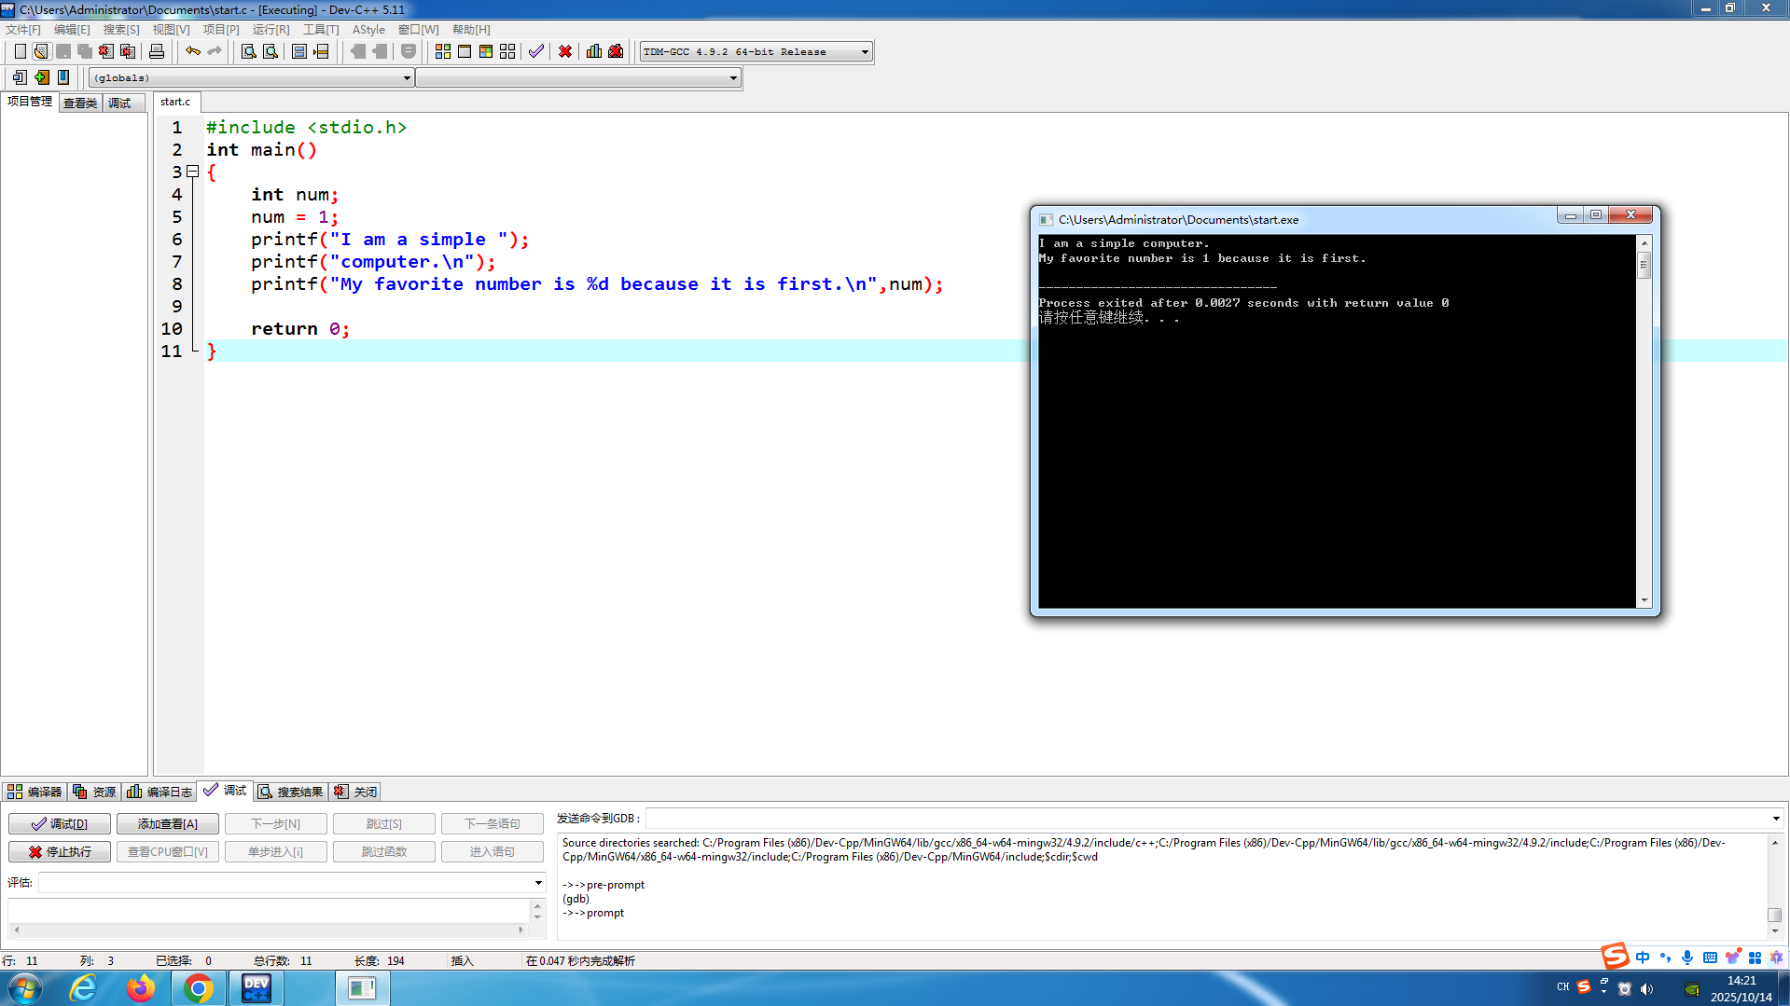Open the 编辑[E] menu
The image size is (1790, 1006).
72,30
